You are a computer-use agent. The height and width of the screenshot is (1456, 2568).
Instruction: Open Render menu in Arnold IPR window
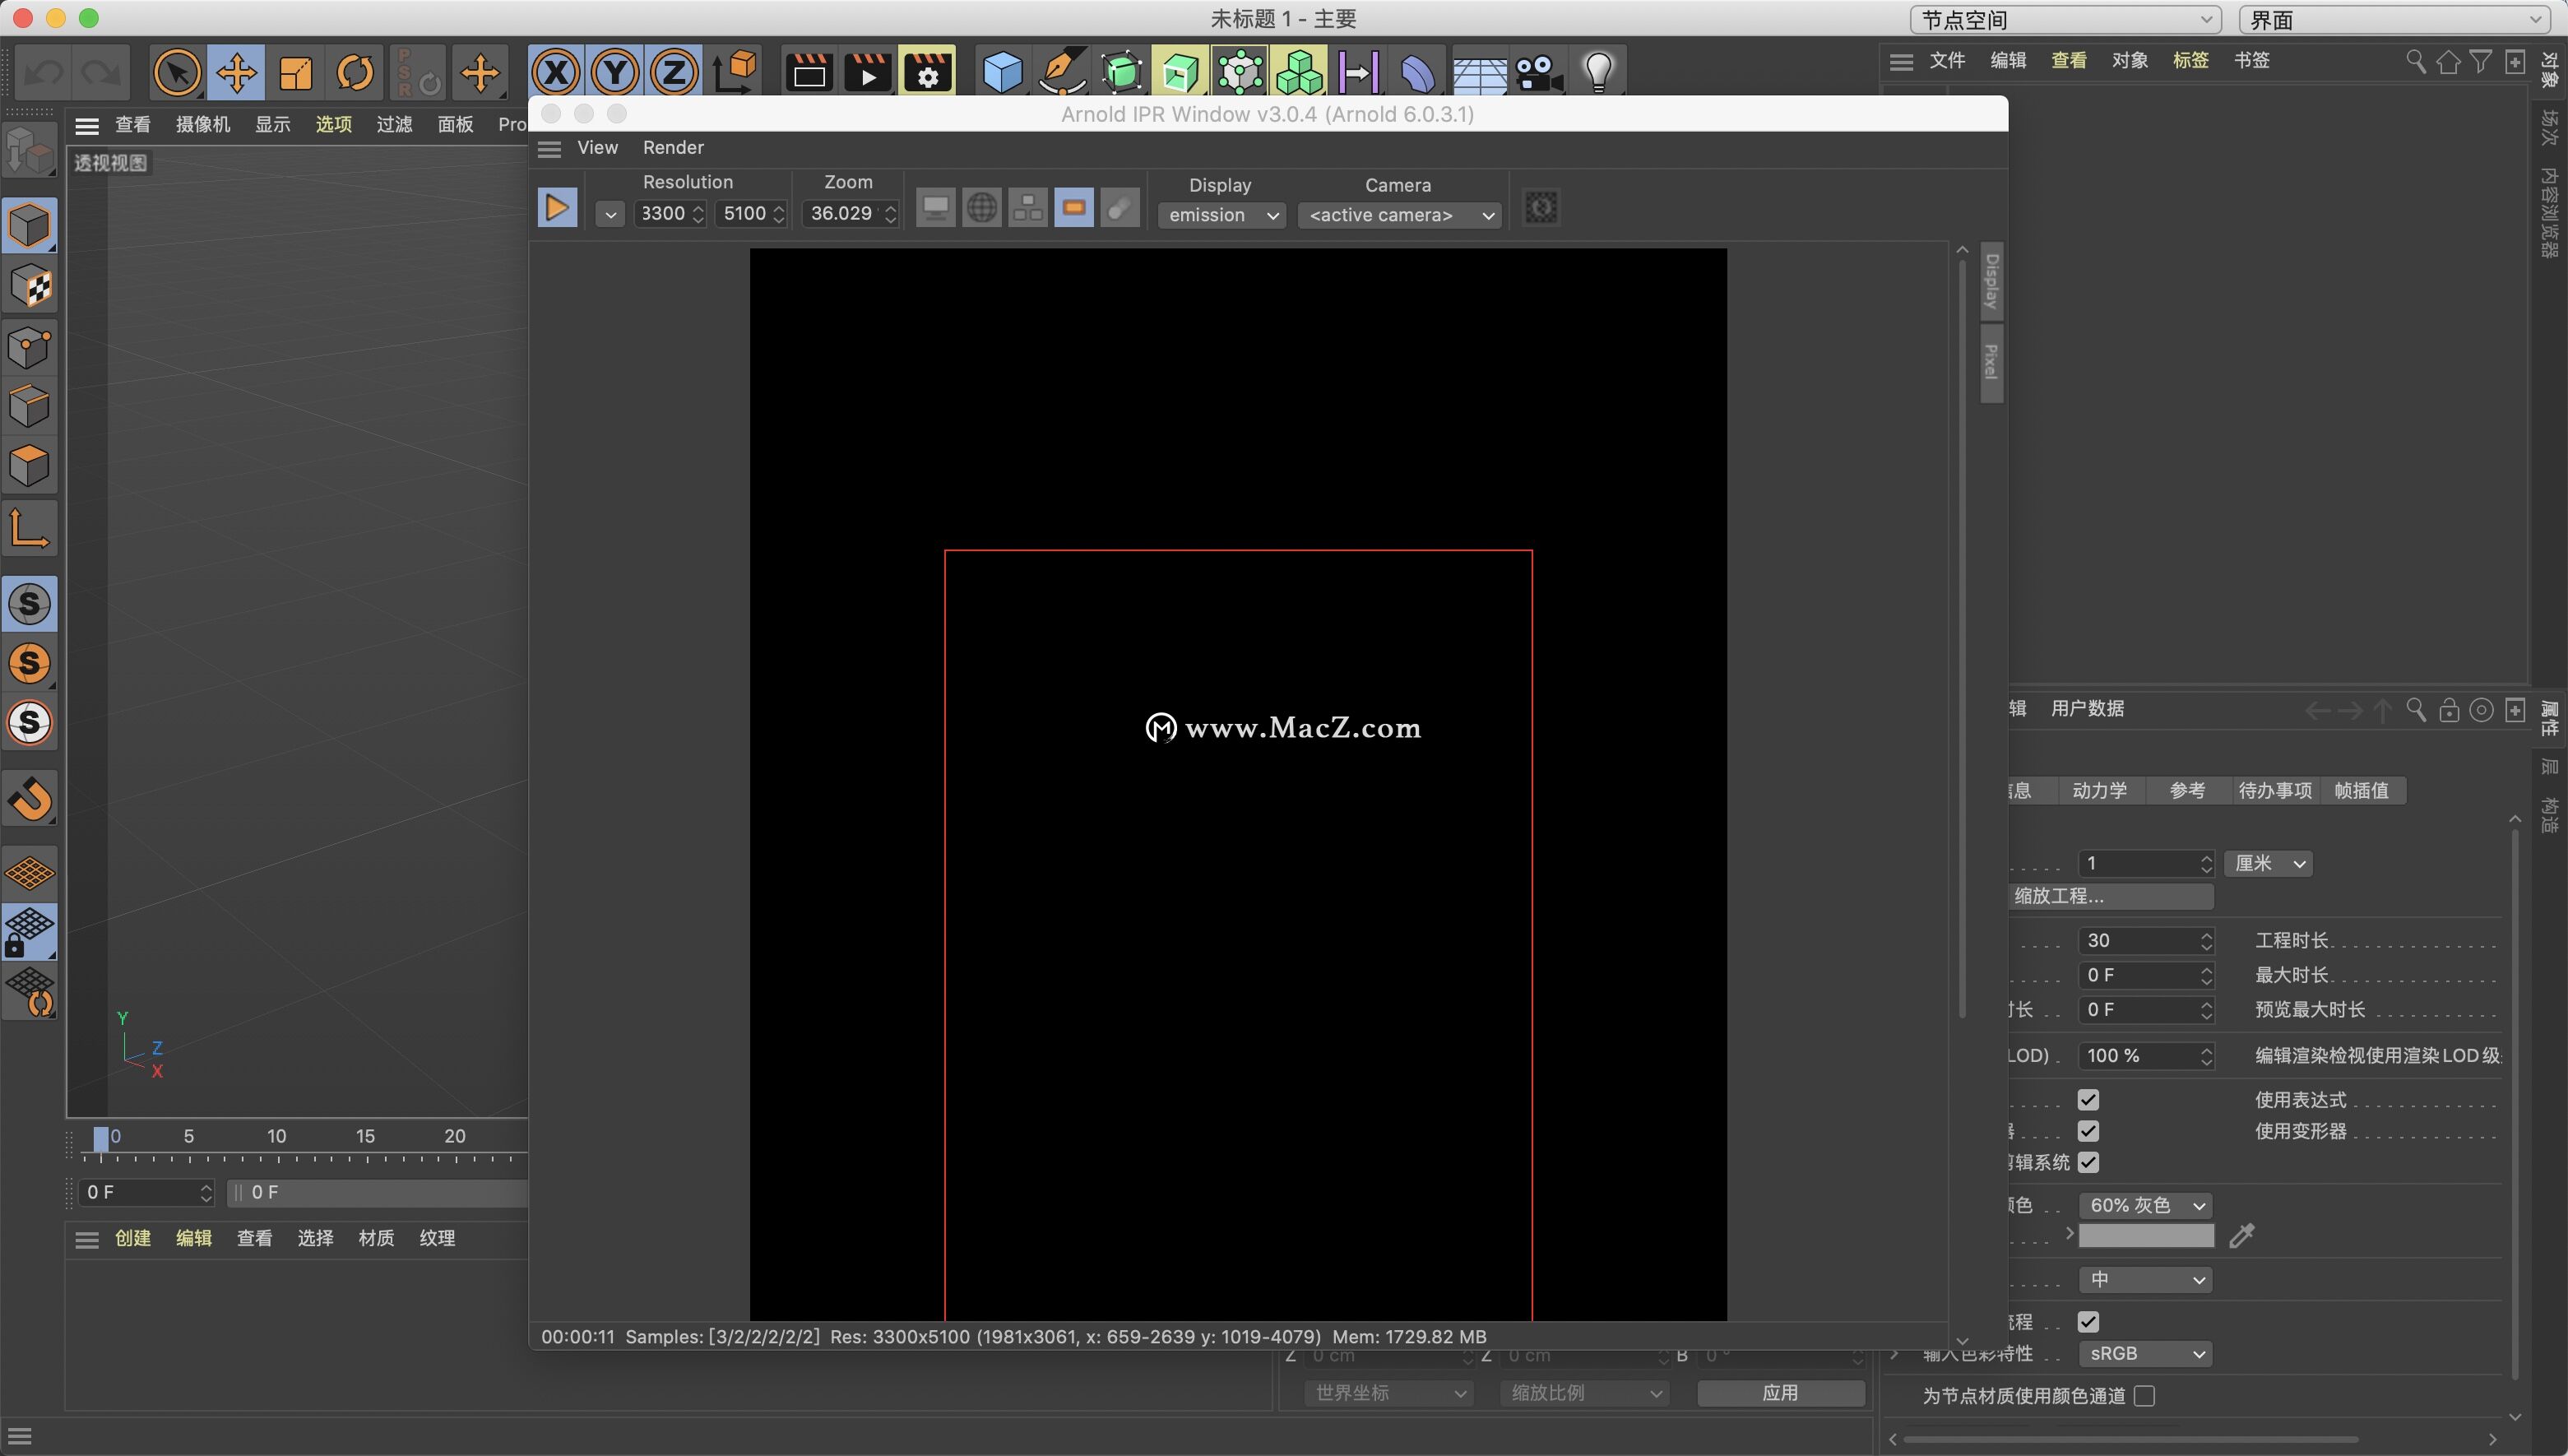pos(673,147)
